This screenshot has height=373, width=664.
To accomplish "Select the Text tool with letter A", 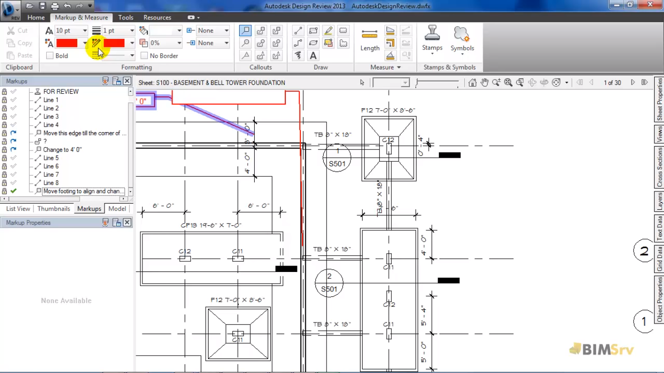I will tap(313, 56).
